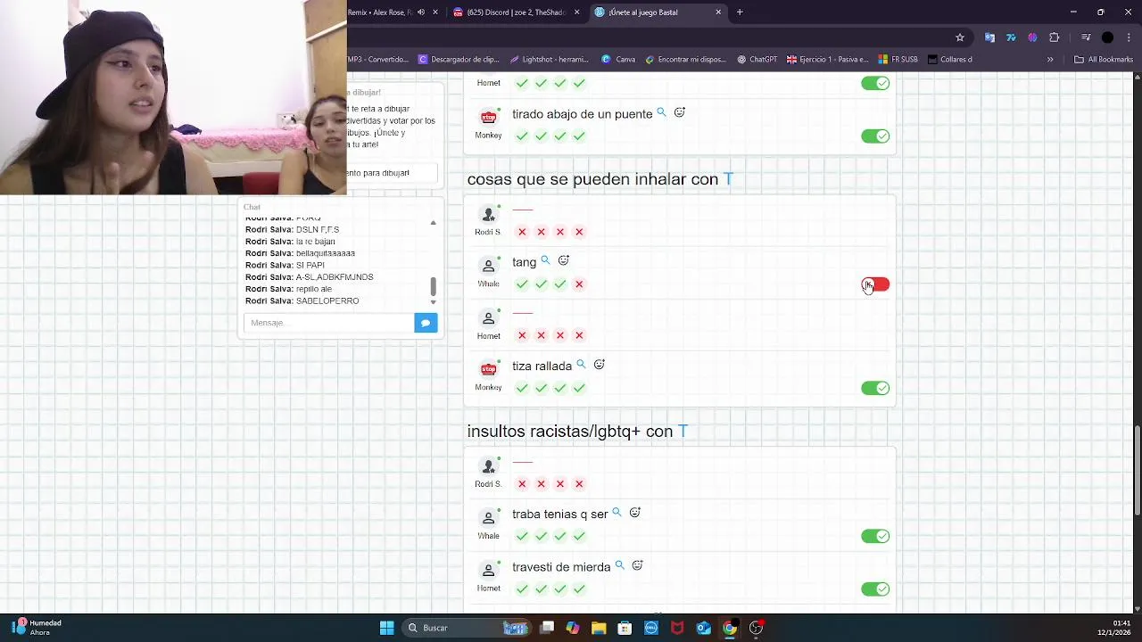Click Whale's last red X under 'tang'

click(579, 284)
